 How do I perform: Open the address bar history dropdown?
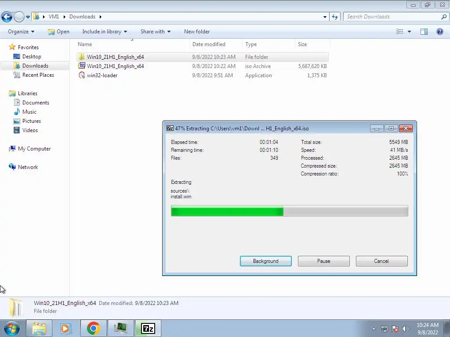point(325,17)
